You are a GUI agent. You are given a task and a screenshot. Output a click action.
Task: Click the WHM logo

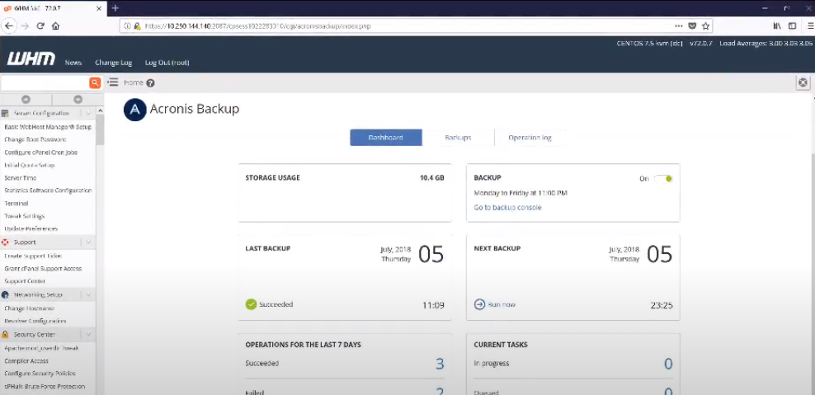point(31,59)
